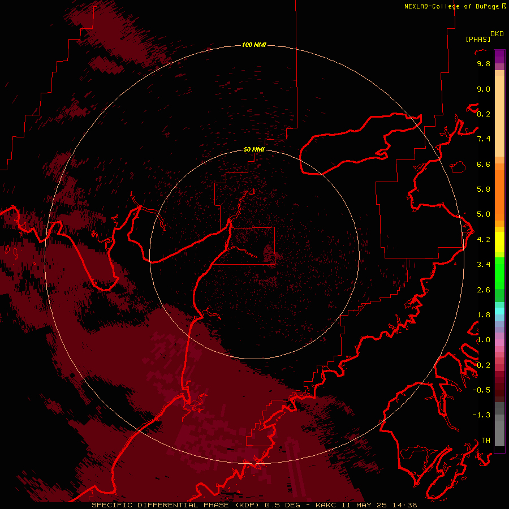Click the TH label on the legend
This screenshot has width=509, height=509.
click(486, 441)
